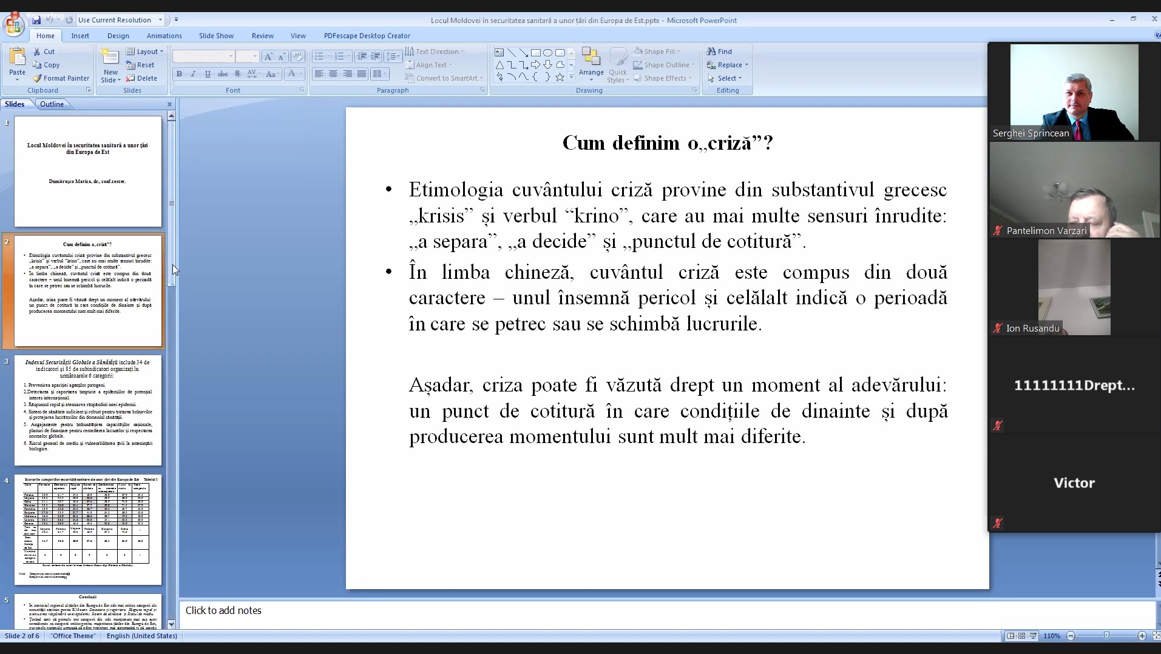Screen dimensions: 1161x654
Task: Shrink font size with the smaller A icon
Action: [282, 56]
